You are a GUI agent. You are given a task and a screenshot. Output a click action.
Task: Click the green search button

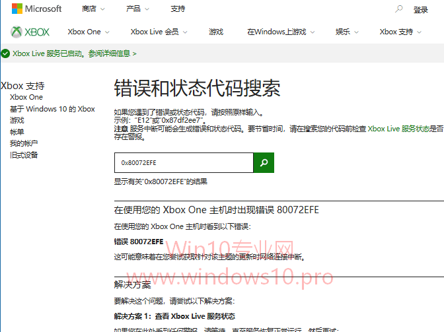[x=264, y=162]
